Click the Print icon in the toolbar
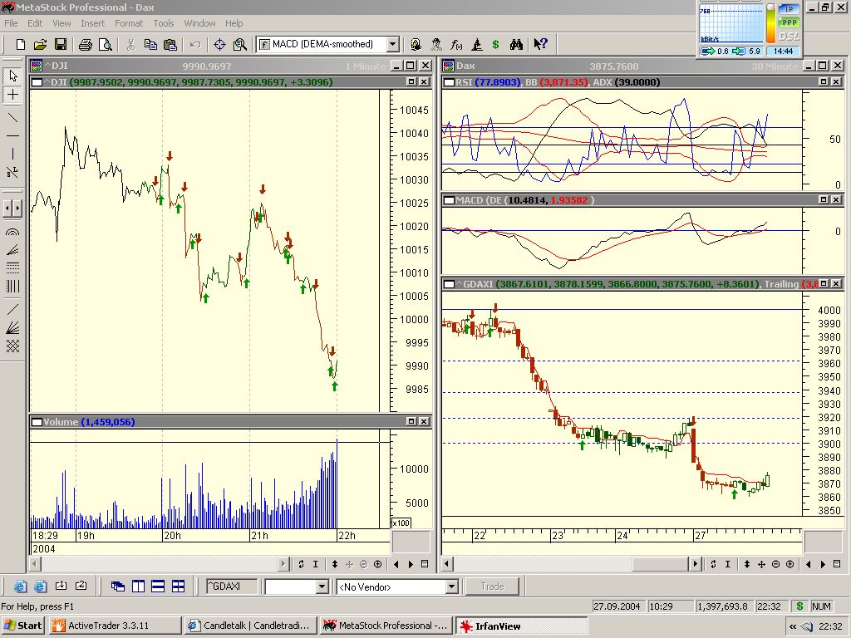This screenshot has height=638, width=851. tap(85, 45)
